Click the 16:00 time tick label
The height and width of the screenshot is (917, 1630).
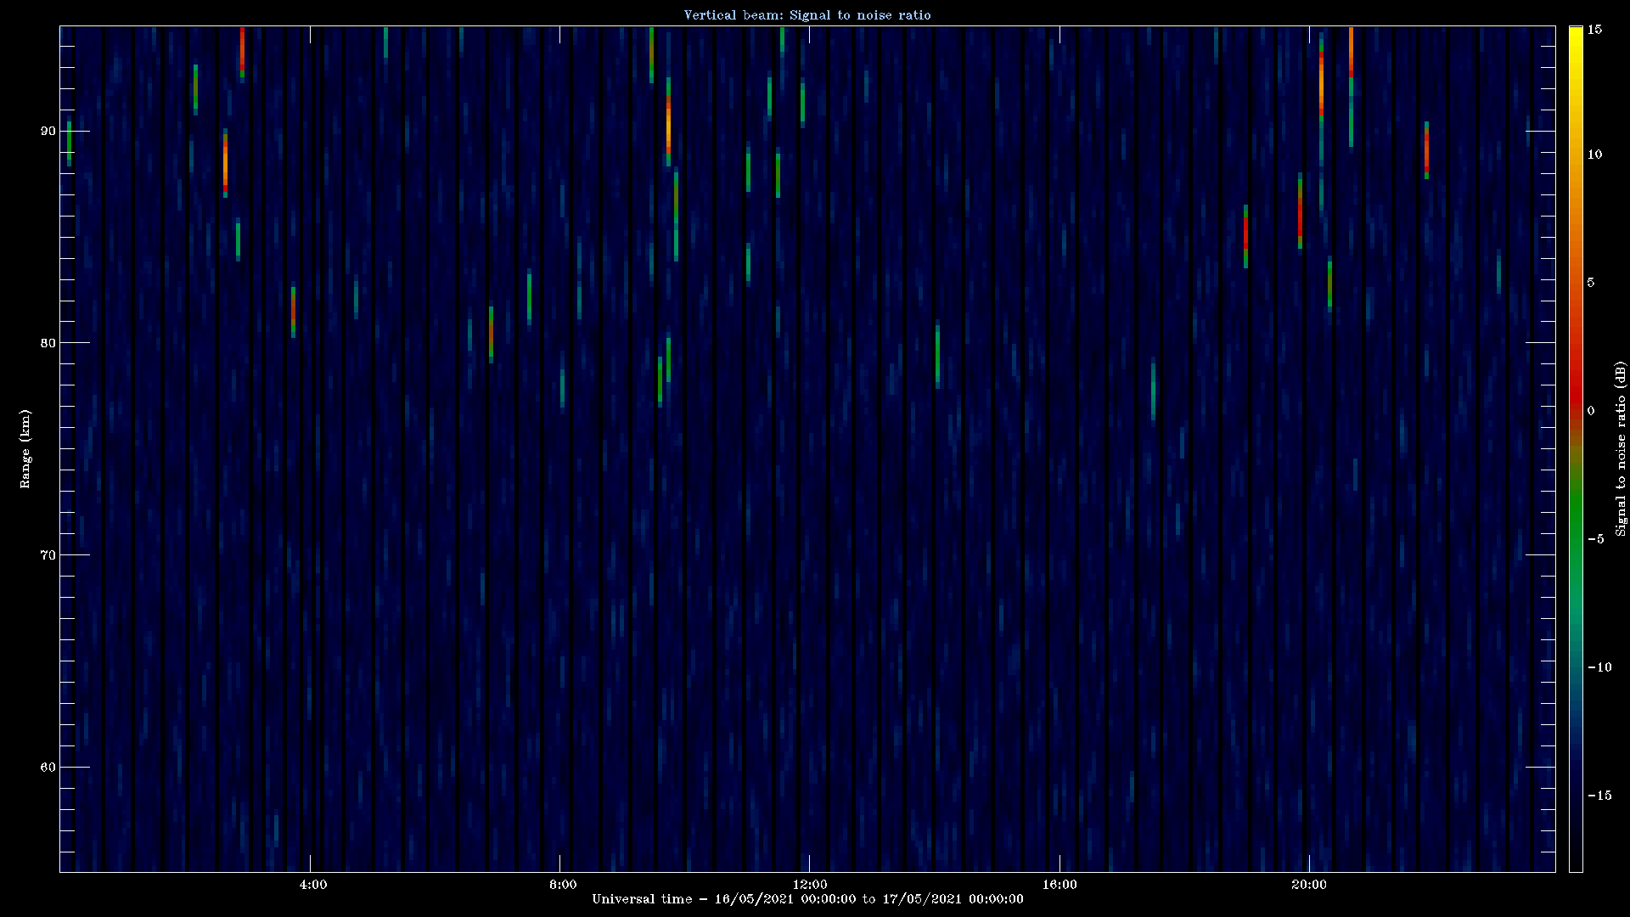1059,885
